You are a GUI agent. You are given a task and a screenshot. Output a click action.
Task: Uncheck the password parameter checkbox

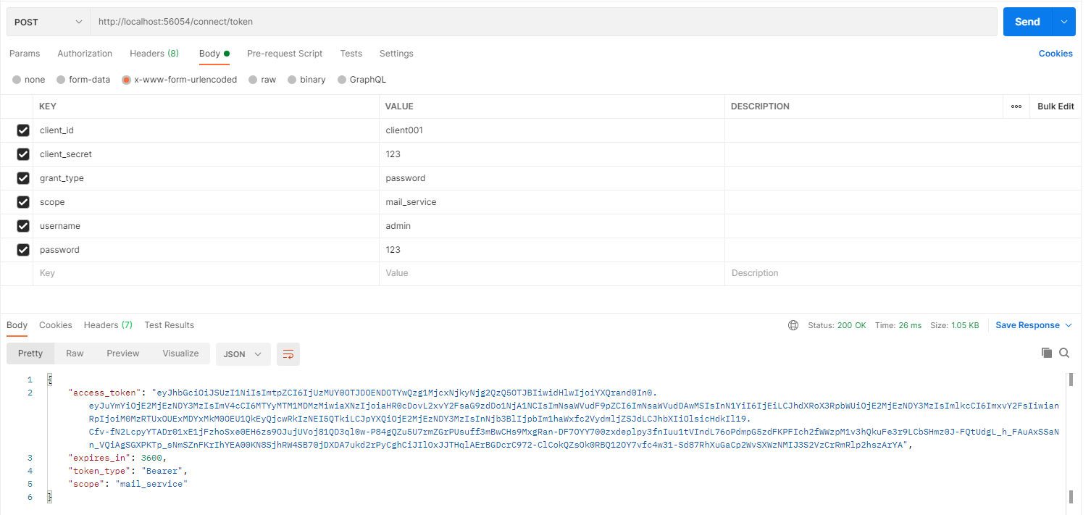[x=23, y=250]
